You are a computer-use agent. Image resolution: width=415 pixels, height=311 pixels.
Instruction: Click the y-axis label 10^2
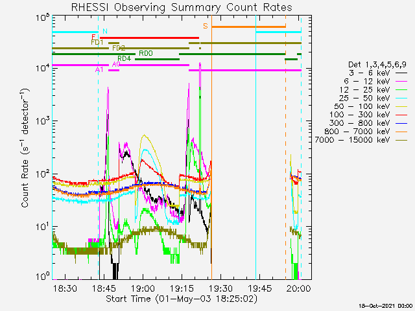(43, 174)
